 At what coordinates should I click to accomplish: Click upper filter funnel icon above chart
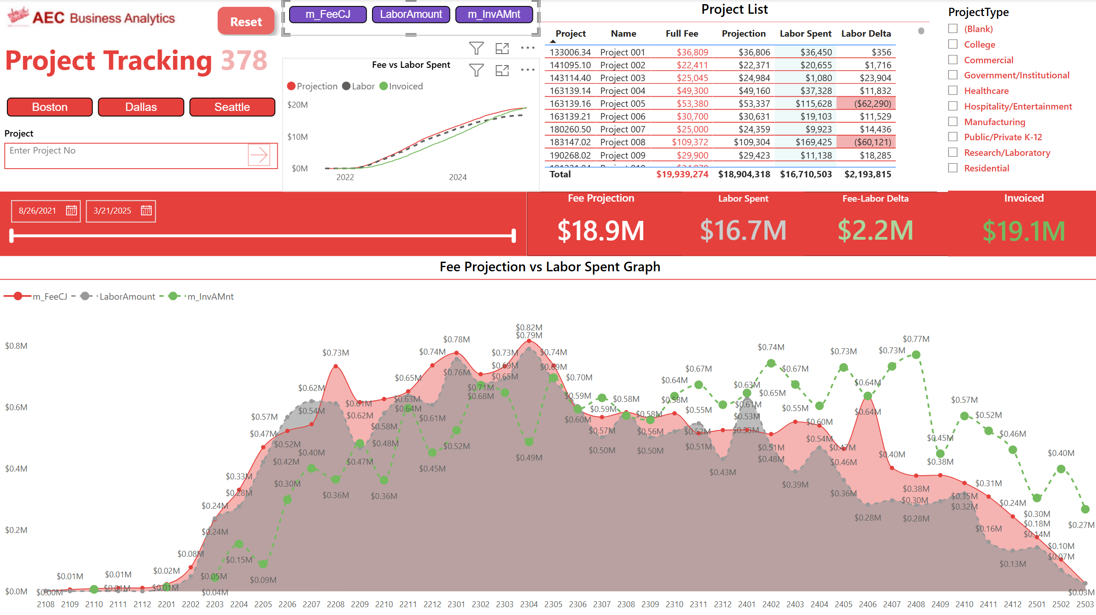476,48
